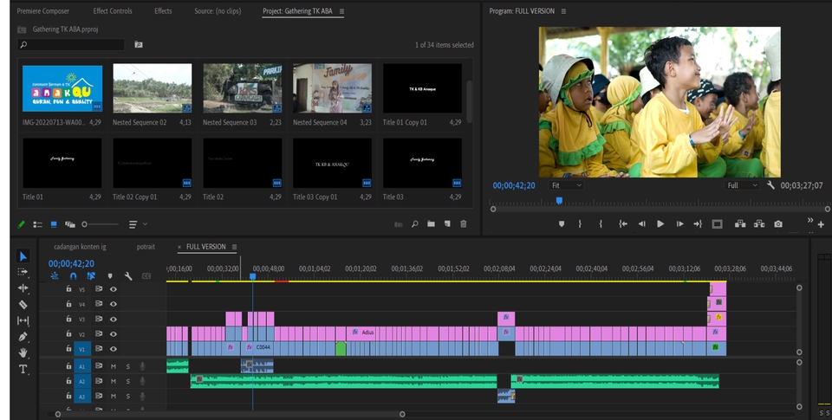Hide track V2 with eye toggle
This screenshot has width=832, height=420.
(x=113, y=333)
